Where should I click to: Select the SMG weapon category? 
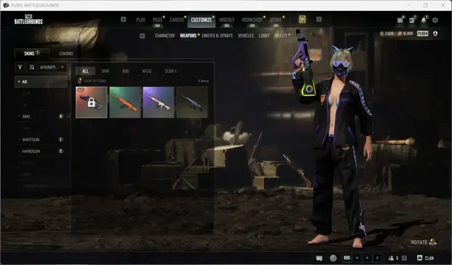tap(41, 116)
